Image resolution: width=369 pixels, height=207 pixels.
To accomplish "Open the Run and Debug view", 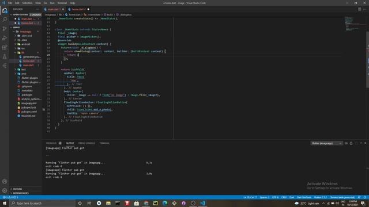I will click(5, 38).
